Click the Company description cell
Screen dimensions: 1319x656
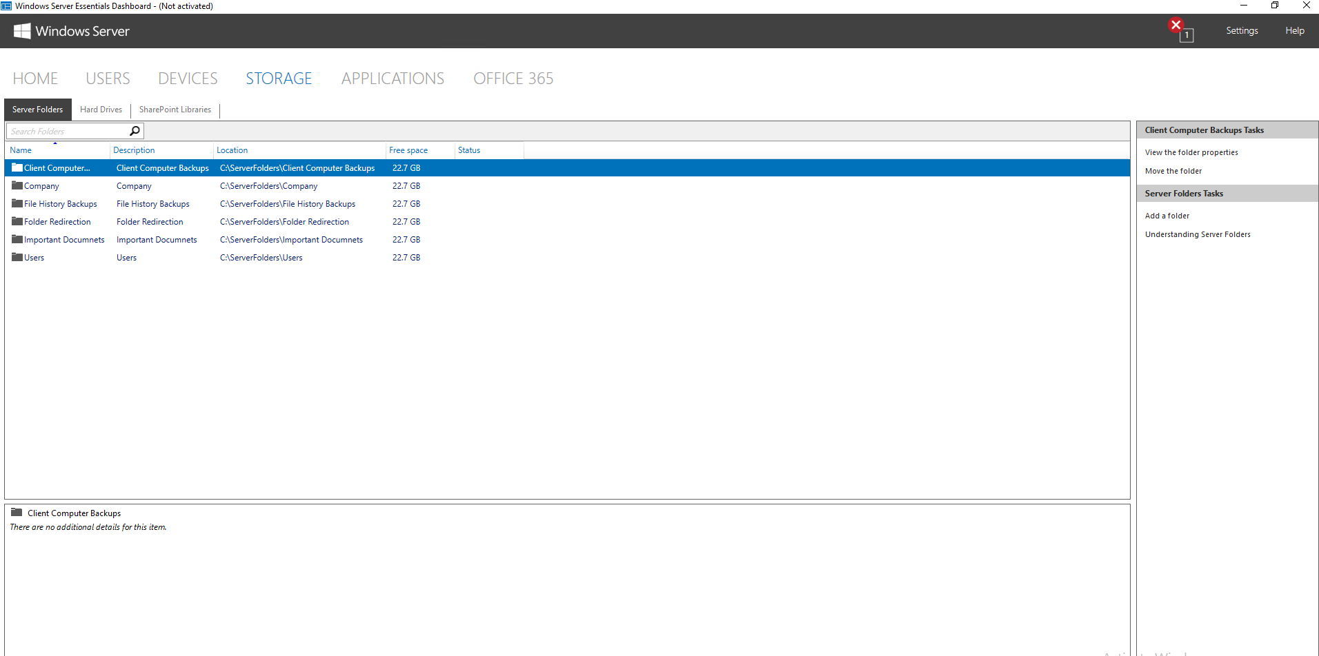(134, 186)
